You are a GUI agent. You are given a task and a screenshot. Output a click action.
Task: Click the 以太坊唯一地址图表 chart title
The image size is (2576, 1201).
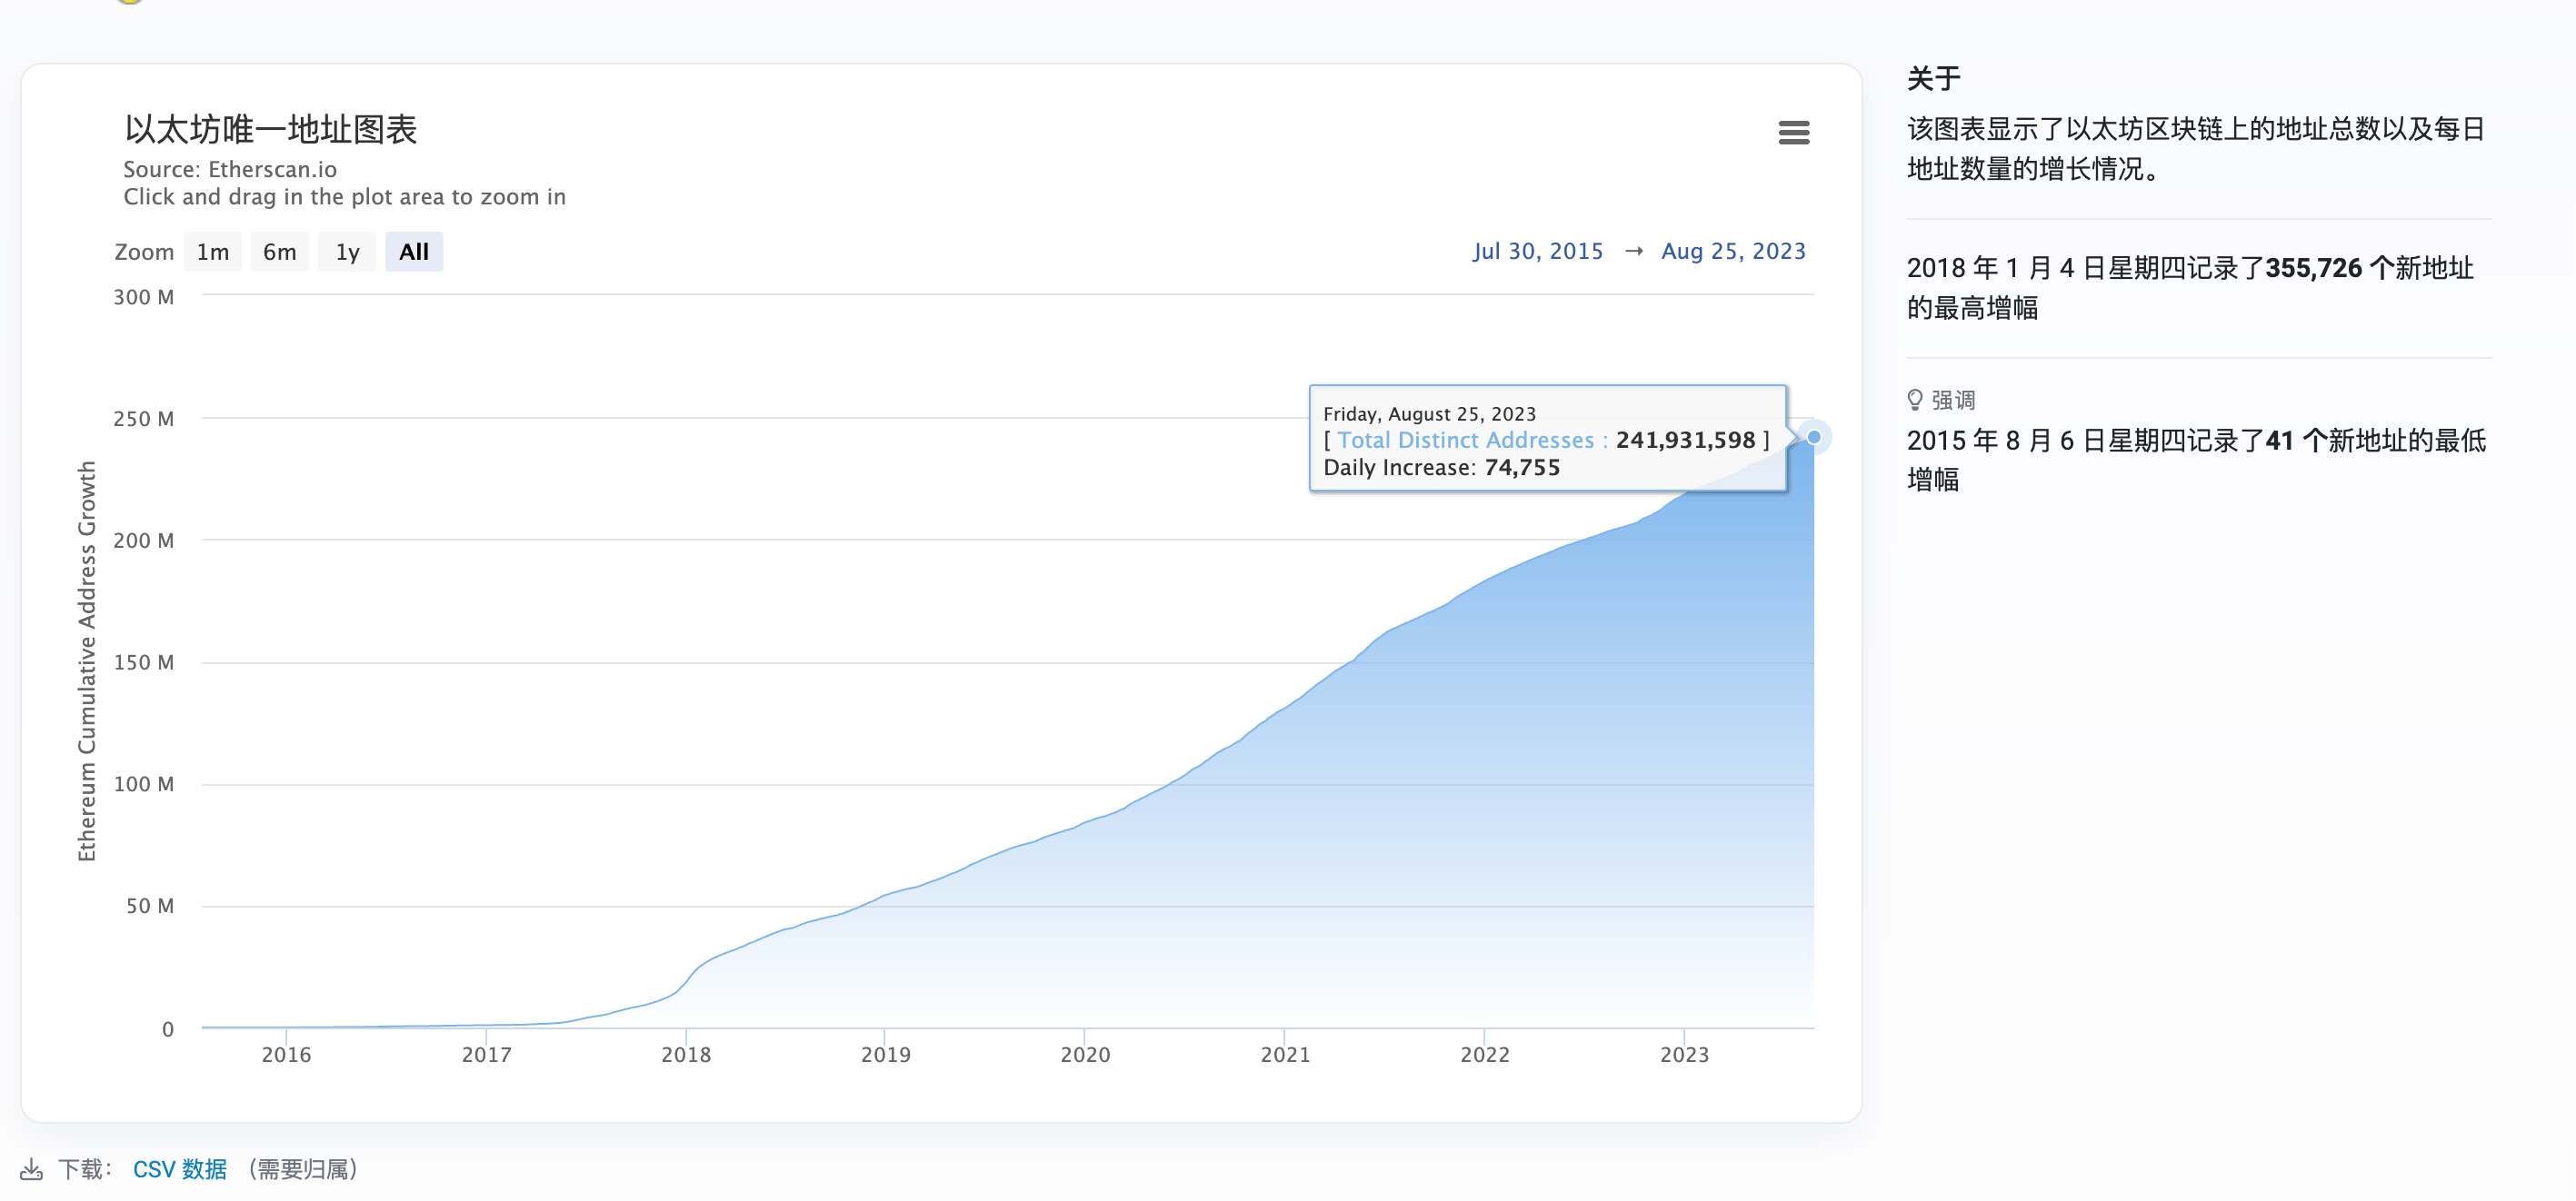point(270,129)
